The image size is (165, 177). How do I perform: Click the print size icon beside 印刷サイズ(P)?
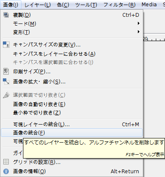(6, 71)
